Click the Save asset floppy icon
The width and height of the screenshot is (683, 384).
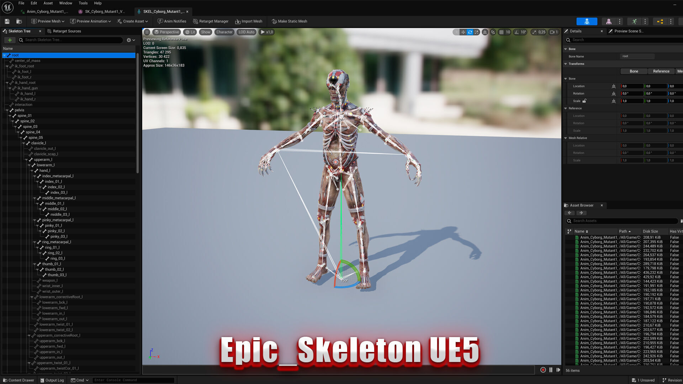pos(7,21)
